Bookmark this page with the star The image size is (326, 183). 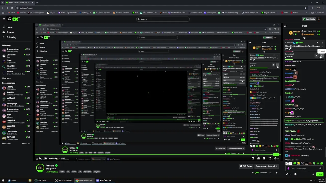(x=305, y=8)
